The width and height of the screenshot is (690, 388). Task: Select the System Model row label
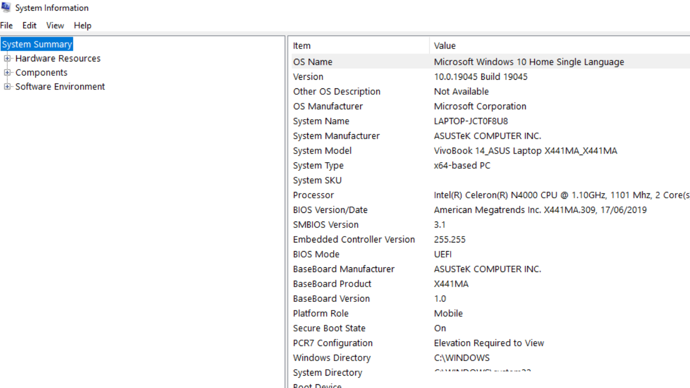322,151
